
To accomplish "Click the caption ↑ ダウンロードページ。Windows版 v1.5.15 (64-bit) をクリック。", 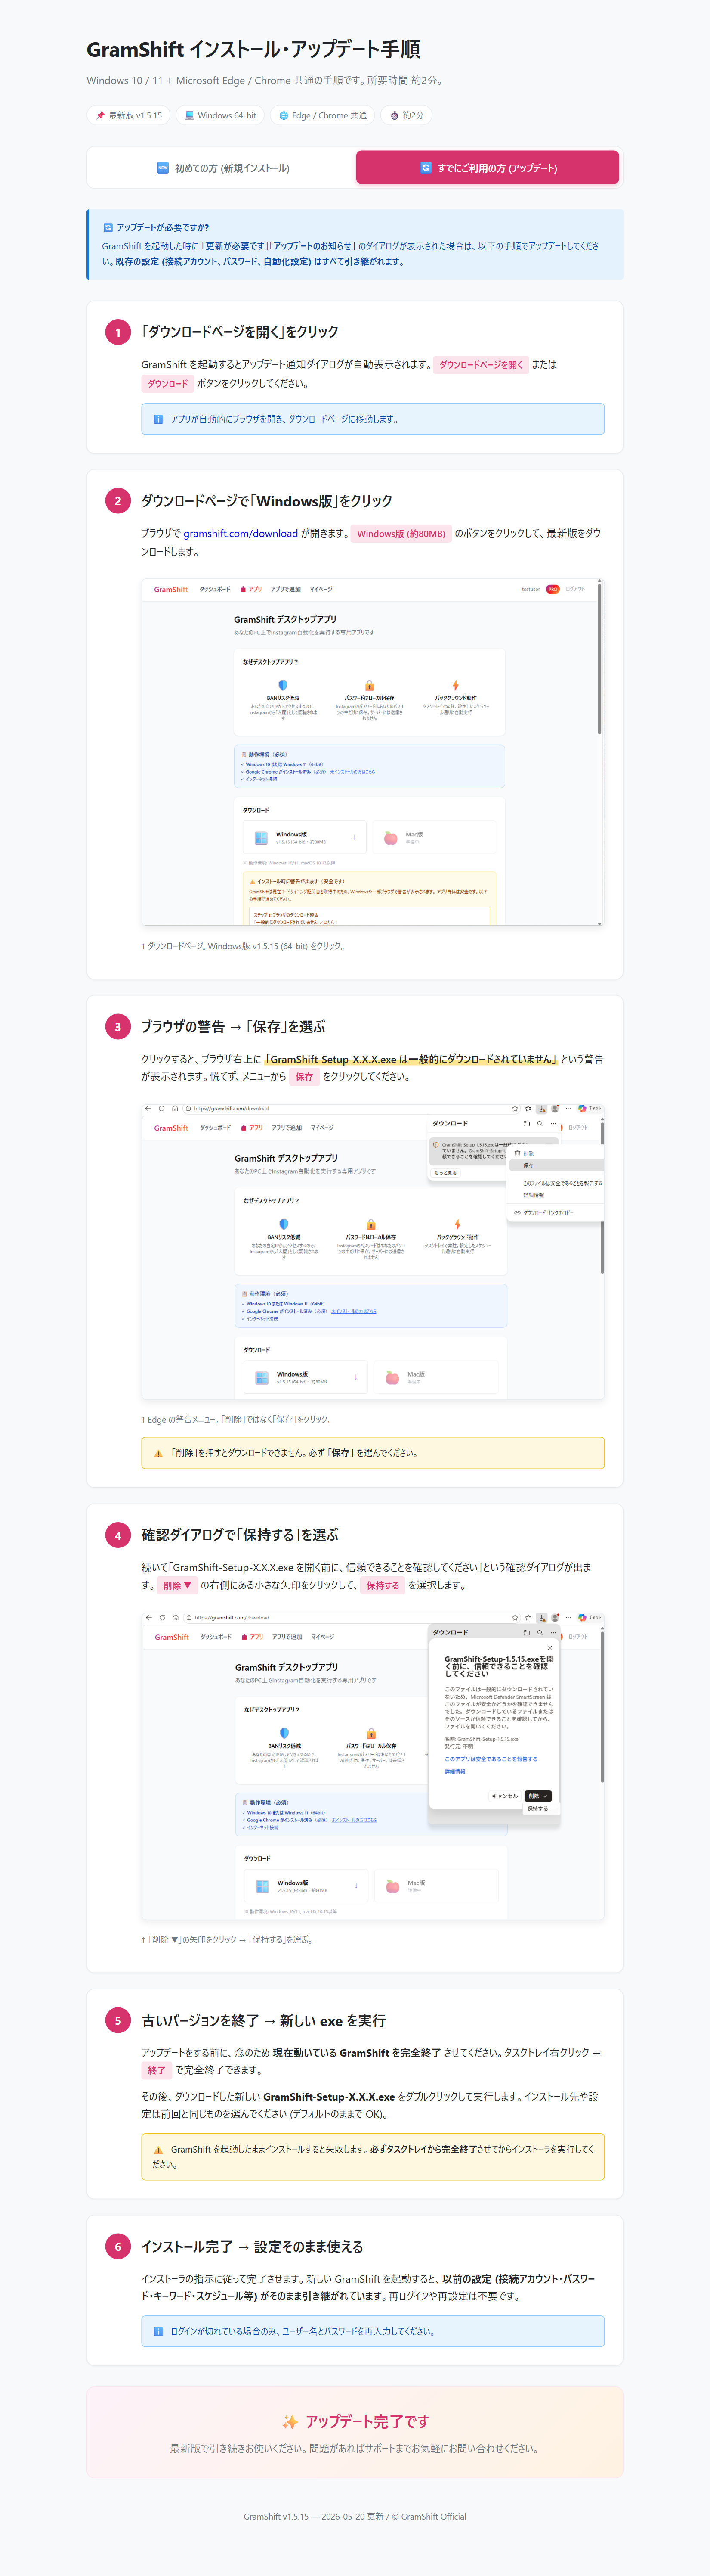I will 244,946.
